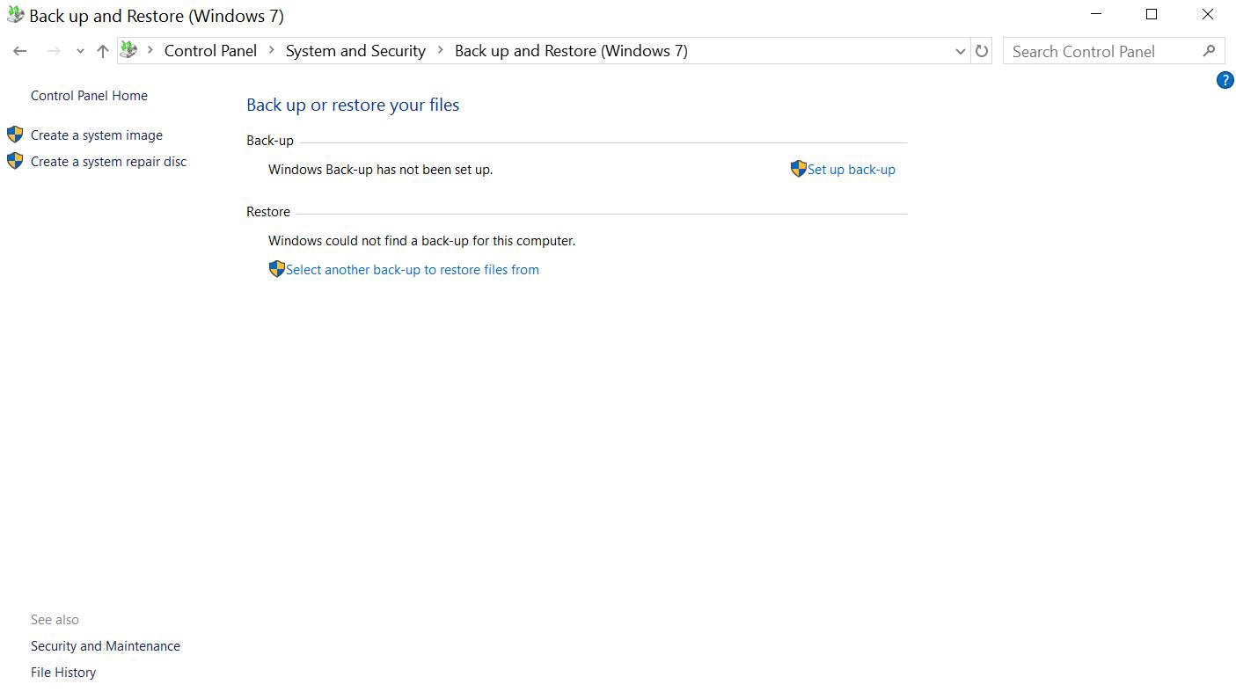The width and height of the screenshot is (1236, 699).
Task: Click the search magnifier icon
Action: pyautogui.click(x=1210, y=51)
